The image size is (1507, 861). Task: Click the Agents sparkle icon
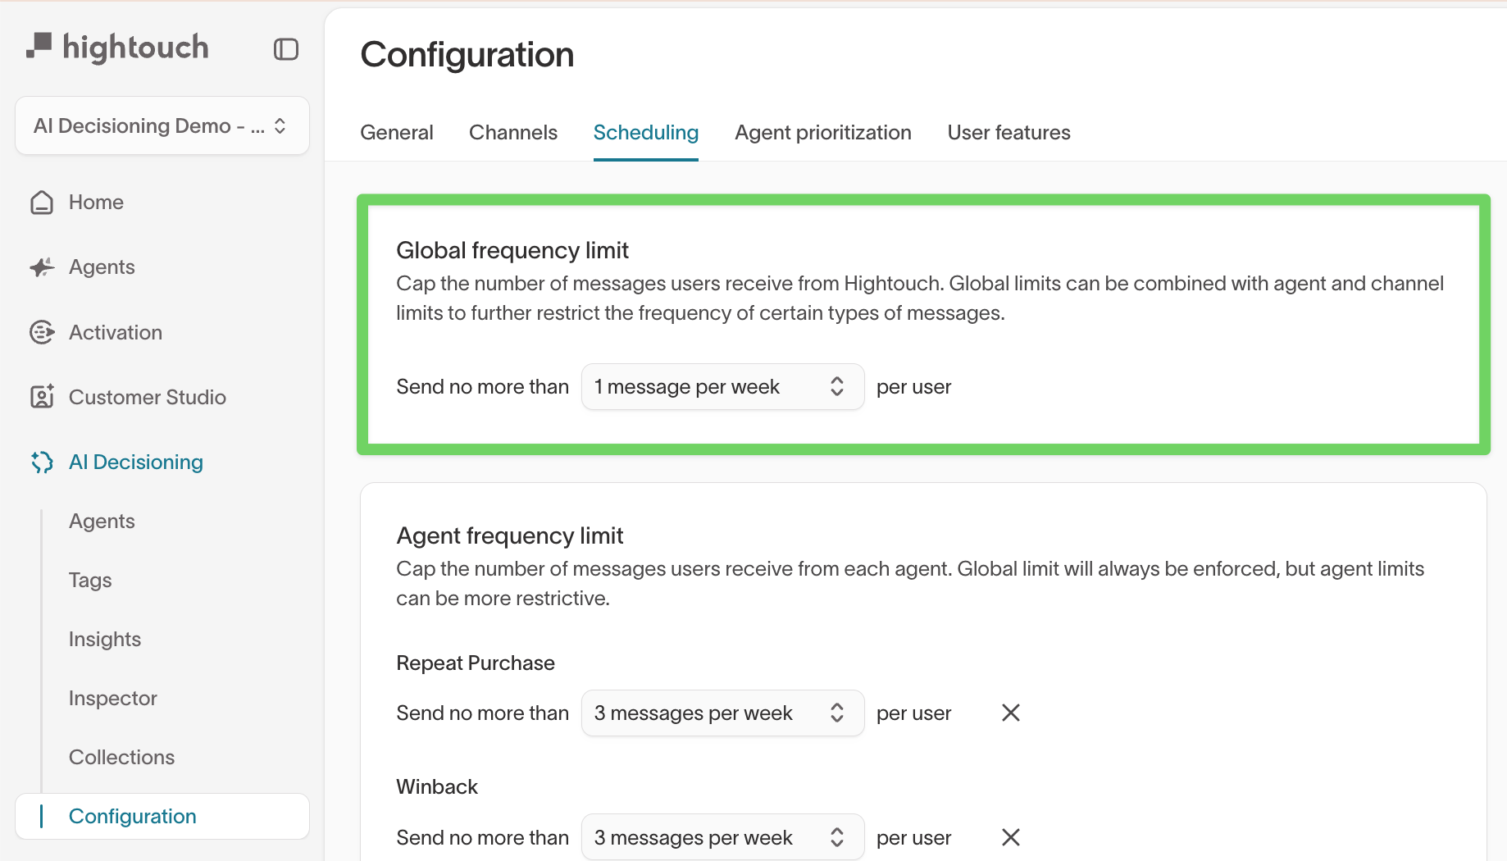[x=42, y=267]
